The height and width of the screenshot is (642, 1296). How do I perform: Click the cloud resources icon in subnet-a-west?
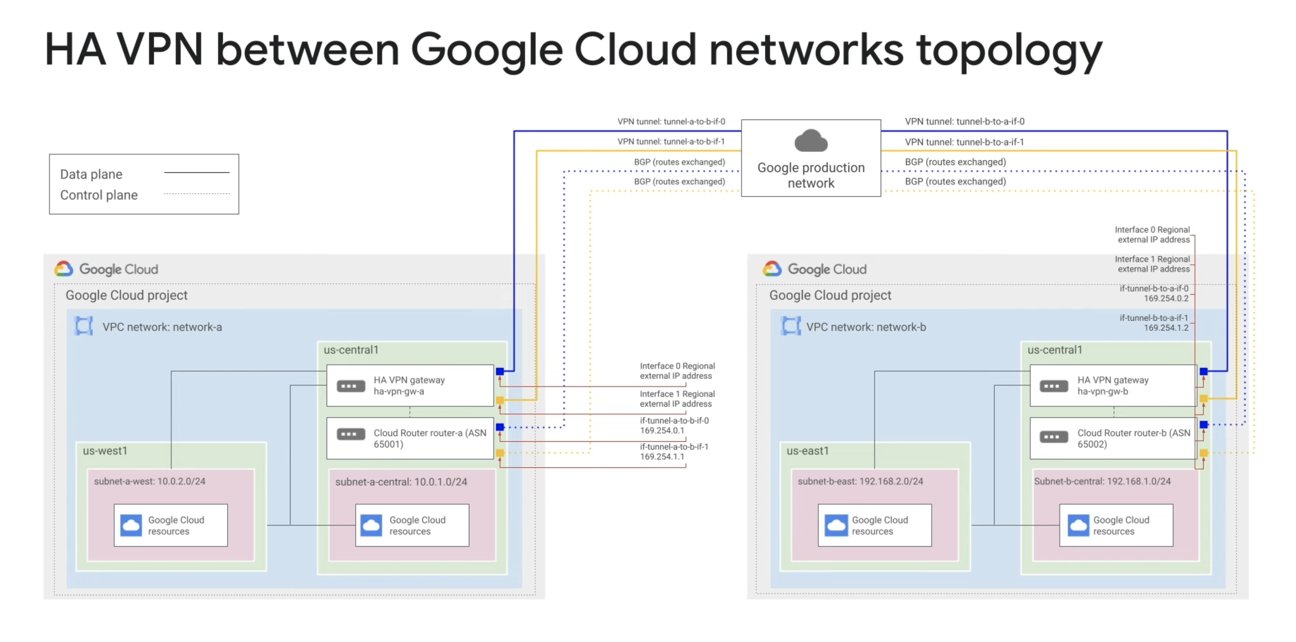131,525
